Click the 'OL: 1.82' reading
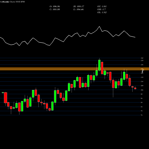This screenshot has width=149, height=149. click(102, 13)
